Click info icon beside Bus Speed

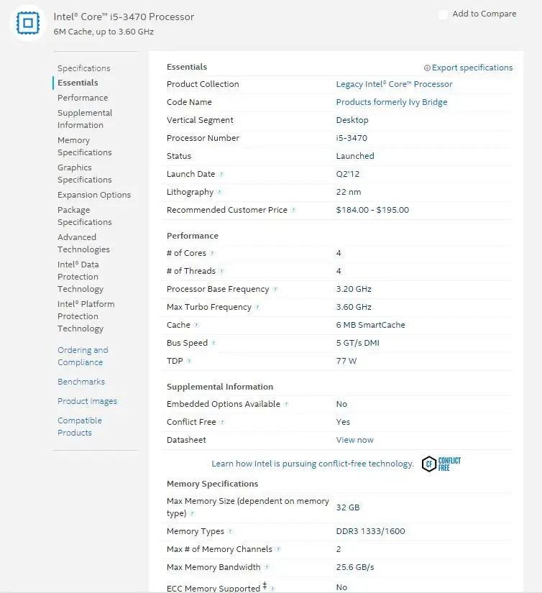[213, 343]
